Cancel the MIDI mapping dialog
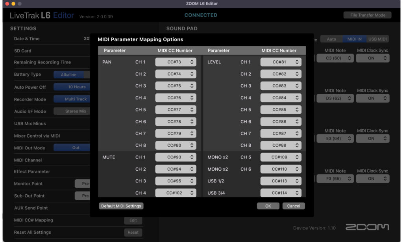The image size is (403, 242). pos(294,206)
